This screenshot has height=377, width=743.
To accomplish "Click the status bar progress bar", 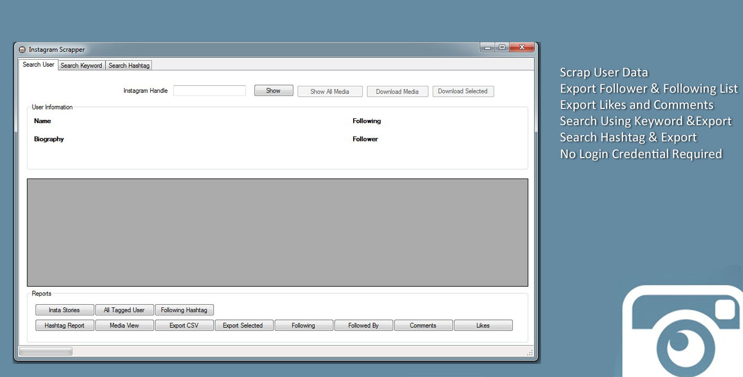I will click(46, 351).
